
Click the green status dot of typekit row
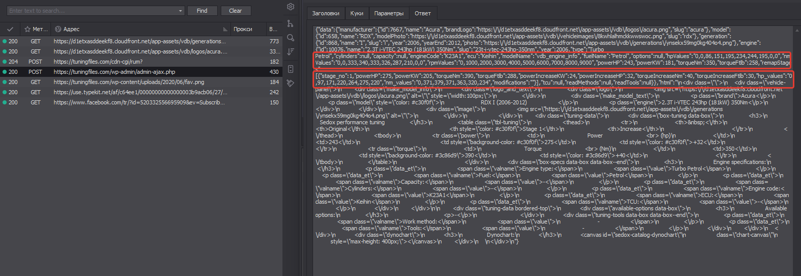(5, 92)
